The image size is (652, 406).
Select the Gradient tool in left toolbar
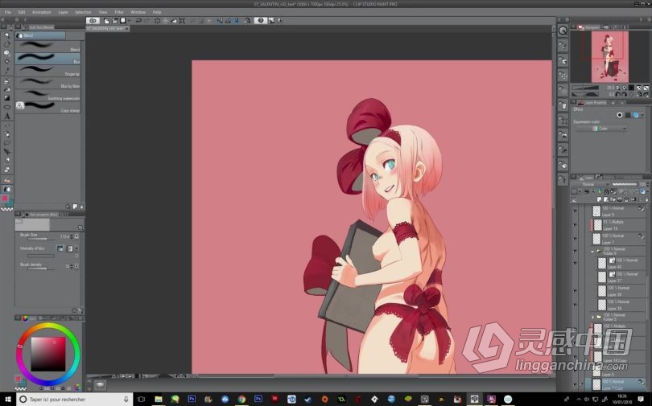[6, 98]
